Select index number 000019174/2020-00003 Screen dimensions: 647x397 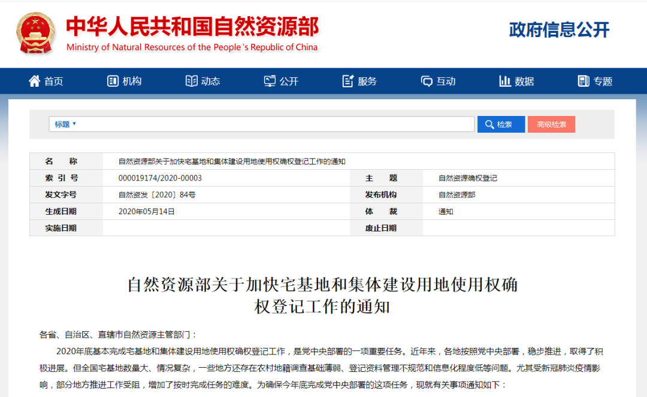pos(160,178)
